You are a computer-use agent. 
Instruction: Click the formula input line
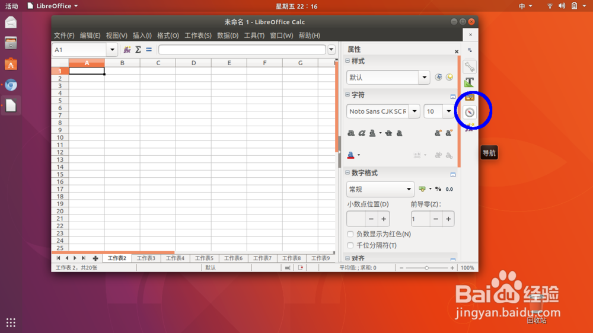click(242, 50)
